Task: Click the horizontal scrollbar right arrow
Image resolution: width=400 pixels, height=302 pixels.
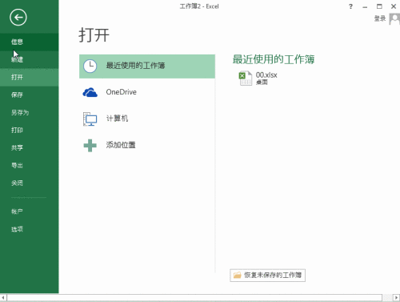Action: (397, 297)
